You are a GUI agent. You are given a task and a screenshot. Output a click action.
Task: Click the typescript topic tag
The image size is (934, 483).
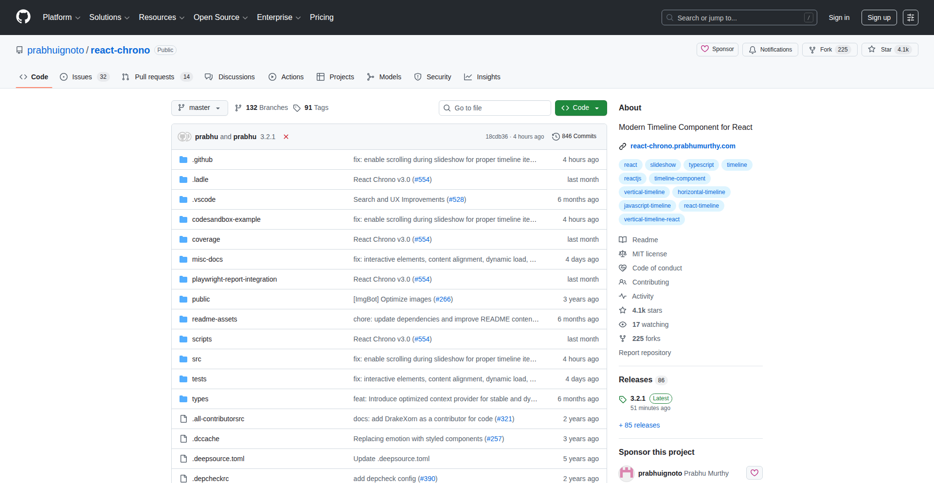tap(701, 164)
